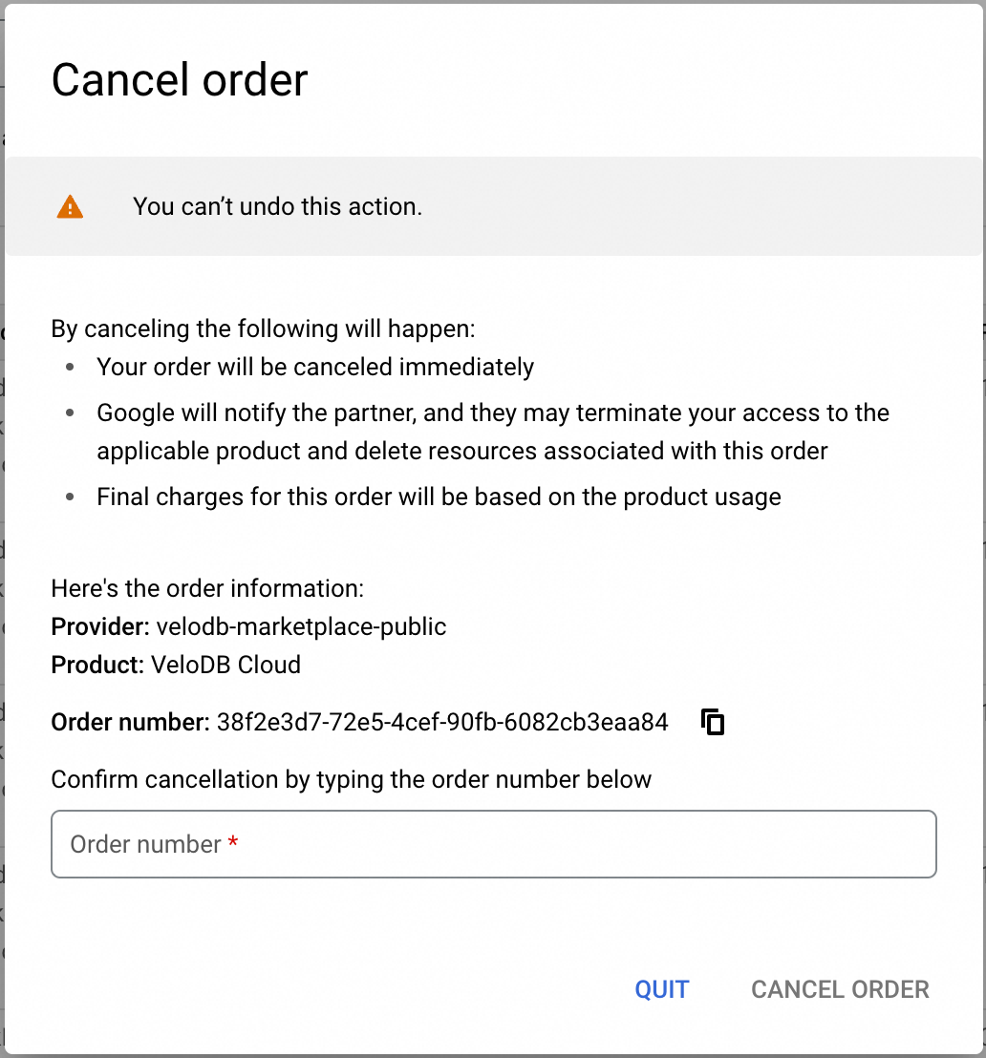This screenshot has height=1058, width=986.
Task: Click the product name VeloDB Cloud
Action: point(225,665)
